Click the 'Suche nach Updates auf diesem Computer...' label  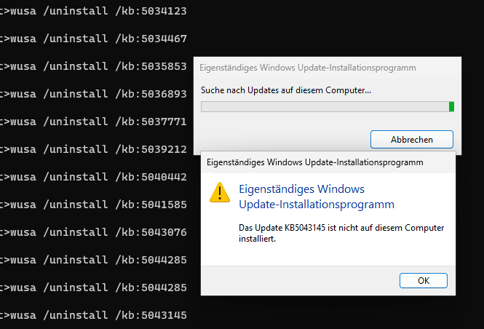(286, 90)
